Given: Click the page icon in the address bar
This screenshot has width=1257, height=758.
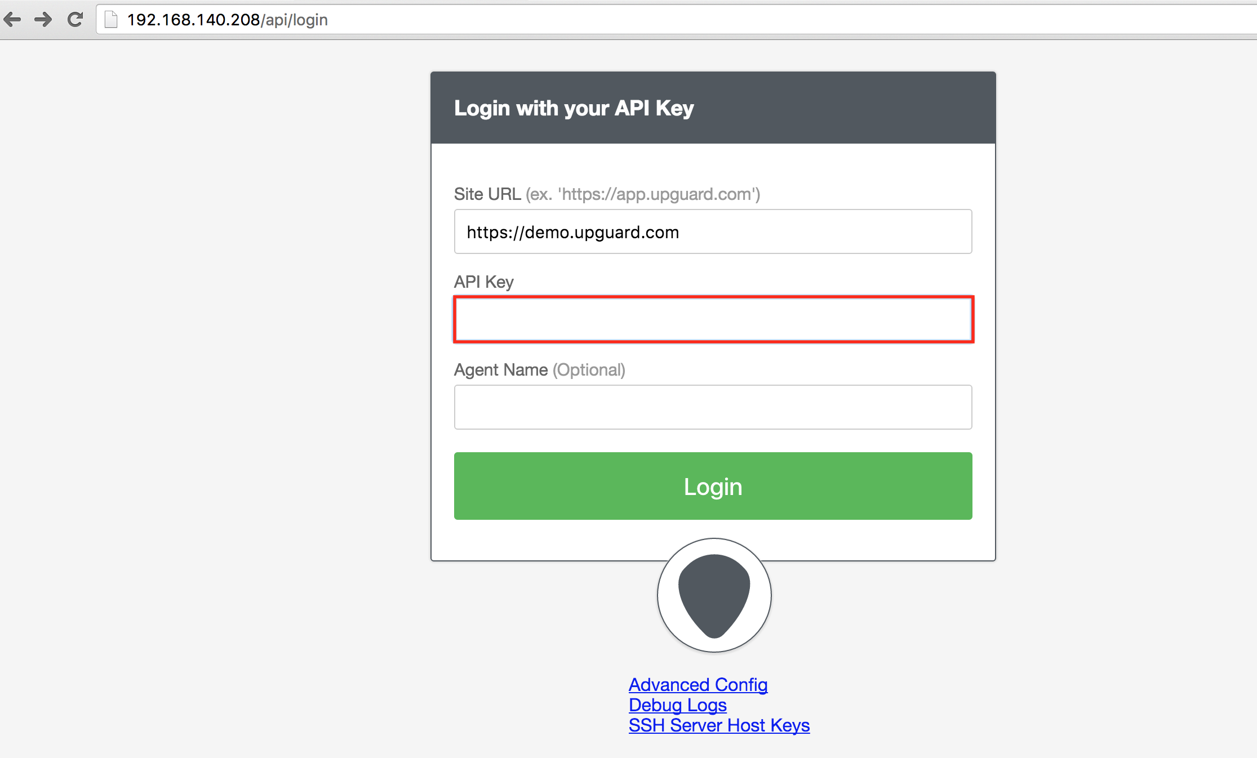Looking at the screenshot, I should 111,20.
